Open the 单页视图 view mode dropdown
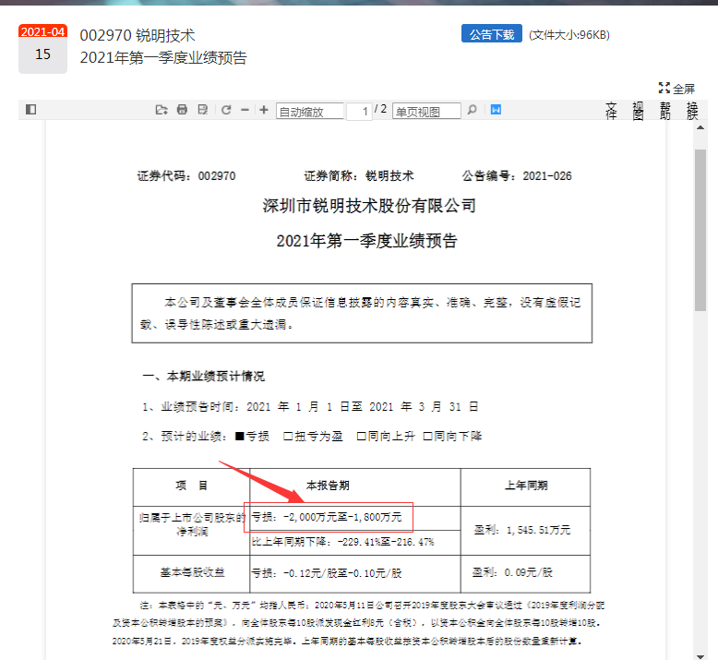This screenshot has height=660, width=718. (426, 112)
